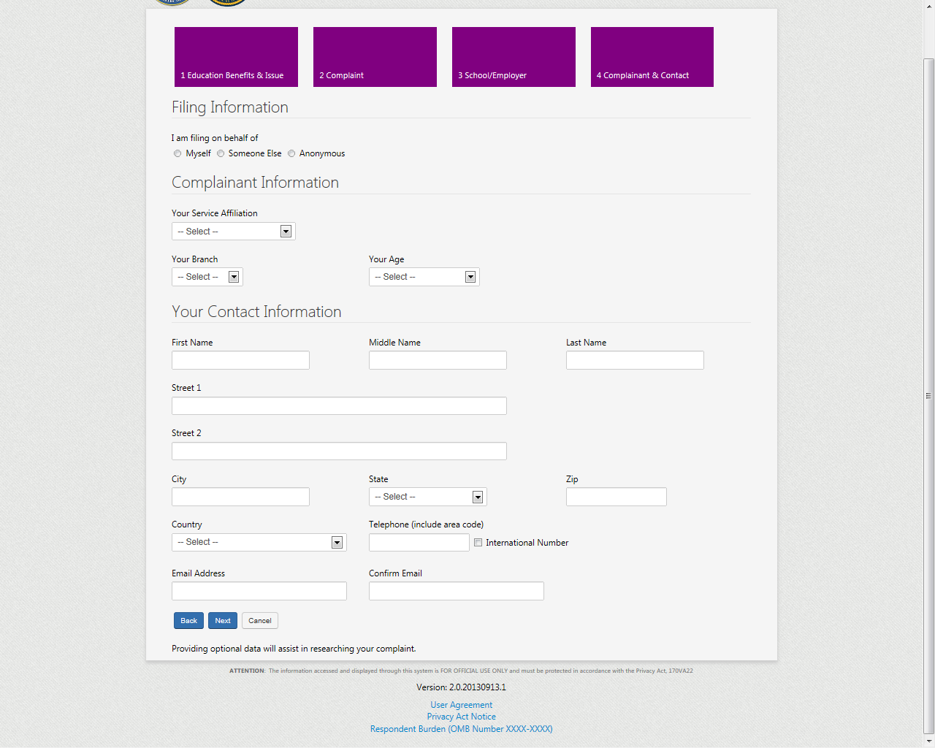Open the School/Employer step tab
935x748 pixels.
514,57
